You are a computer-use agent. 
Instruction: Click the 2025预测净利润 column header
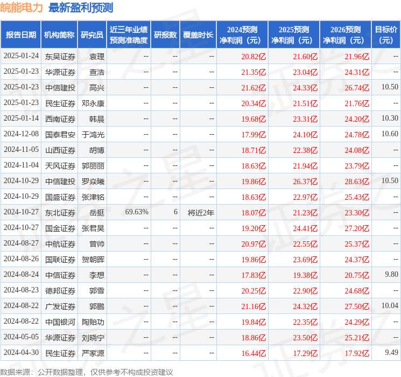[x=294, y=35]
